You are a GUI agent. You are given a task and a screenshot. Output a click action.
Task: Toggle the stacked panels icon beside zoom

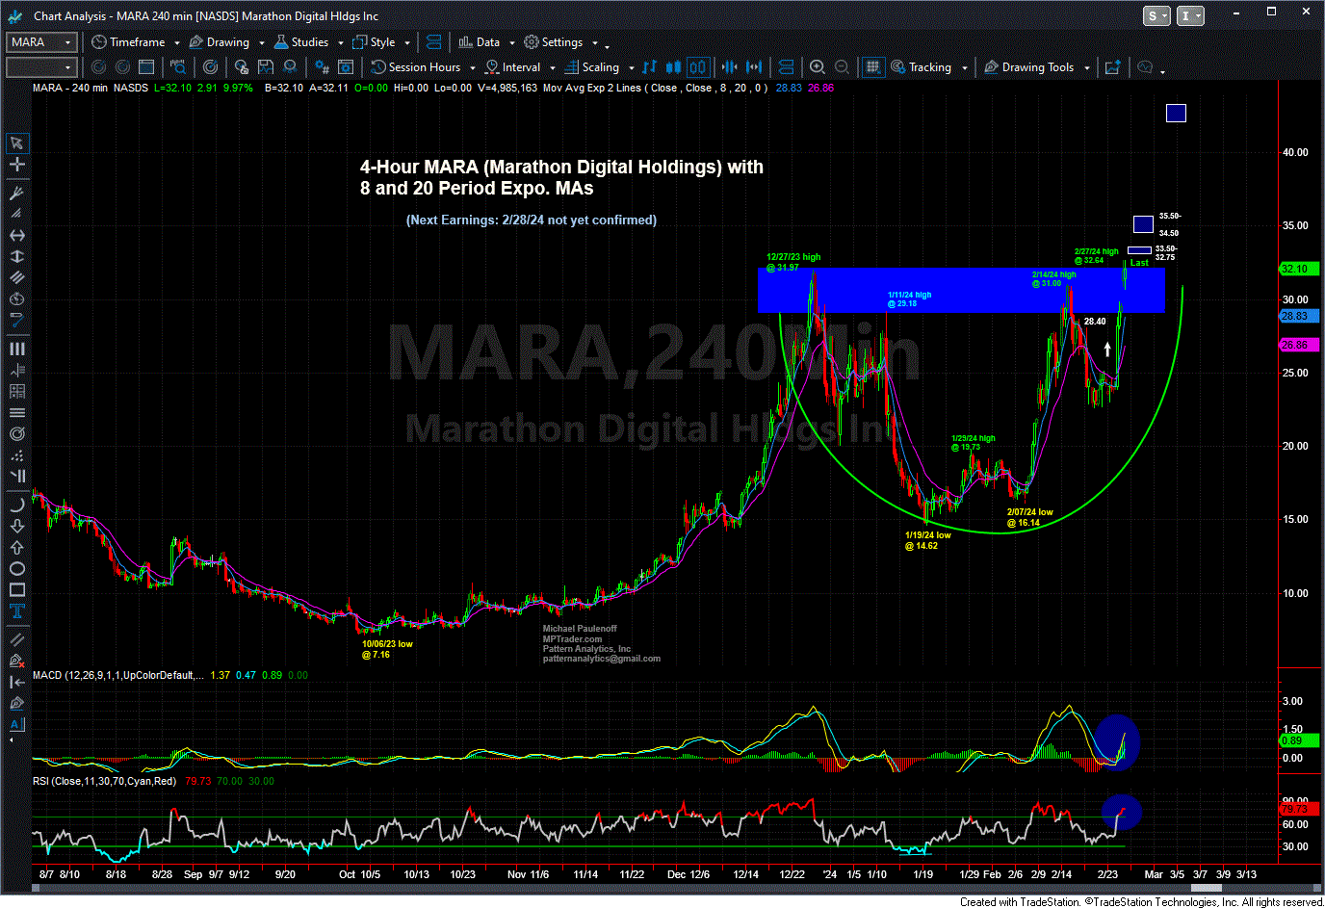point(786,67)
